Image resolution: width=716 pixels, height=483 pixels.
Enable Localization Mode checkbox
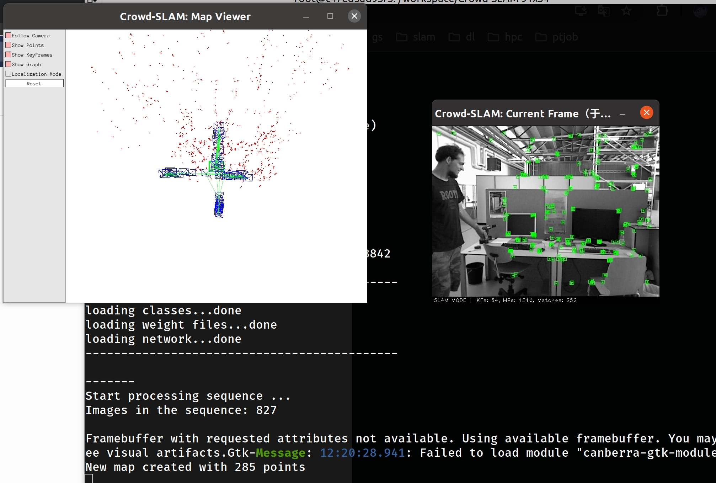coord(8,74)
